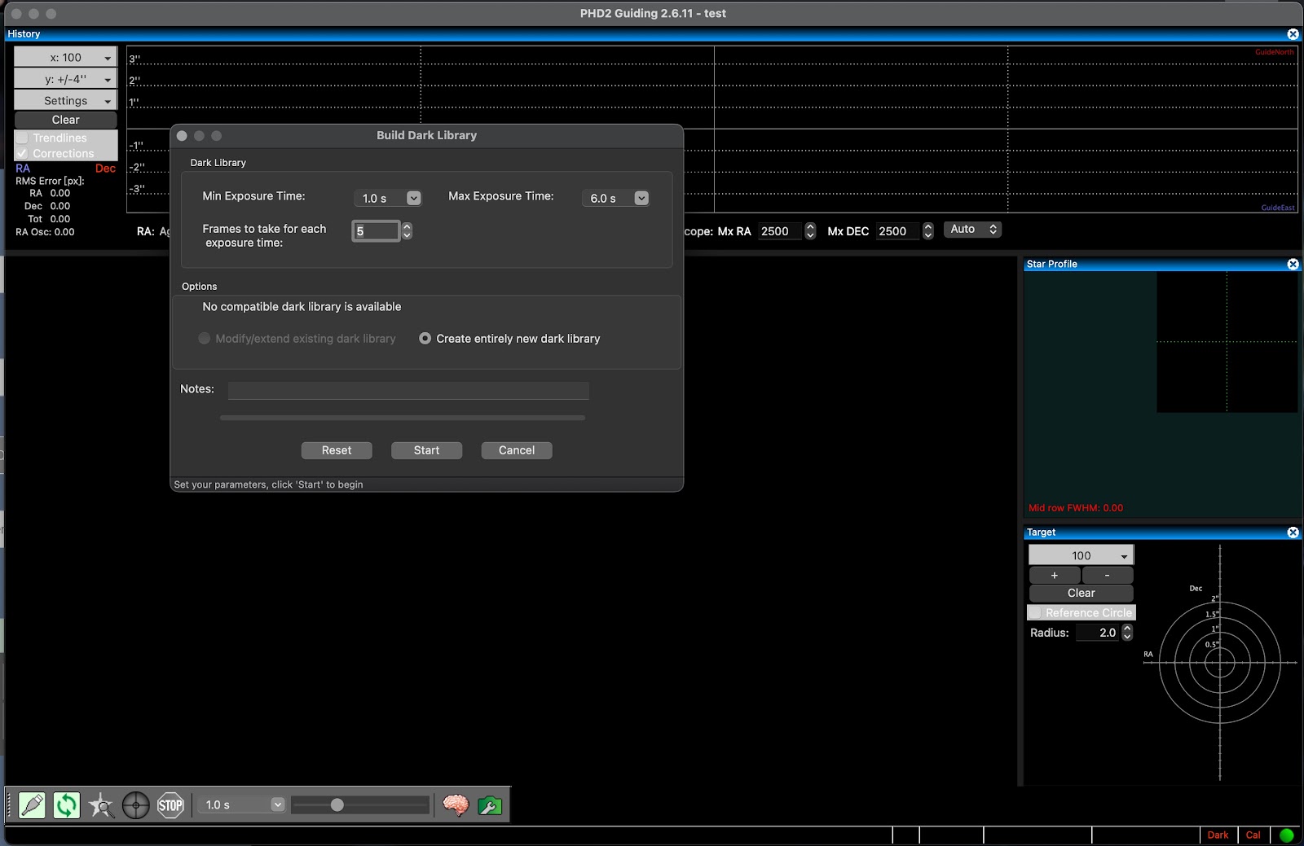Zoom out Target with minus button
This screenshot has width=1304, height=846.
pos(1107,575)
